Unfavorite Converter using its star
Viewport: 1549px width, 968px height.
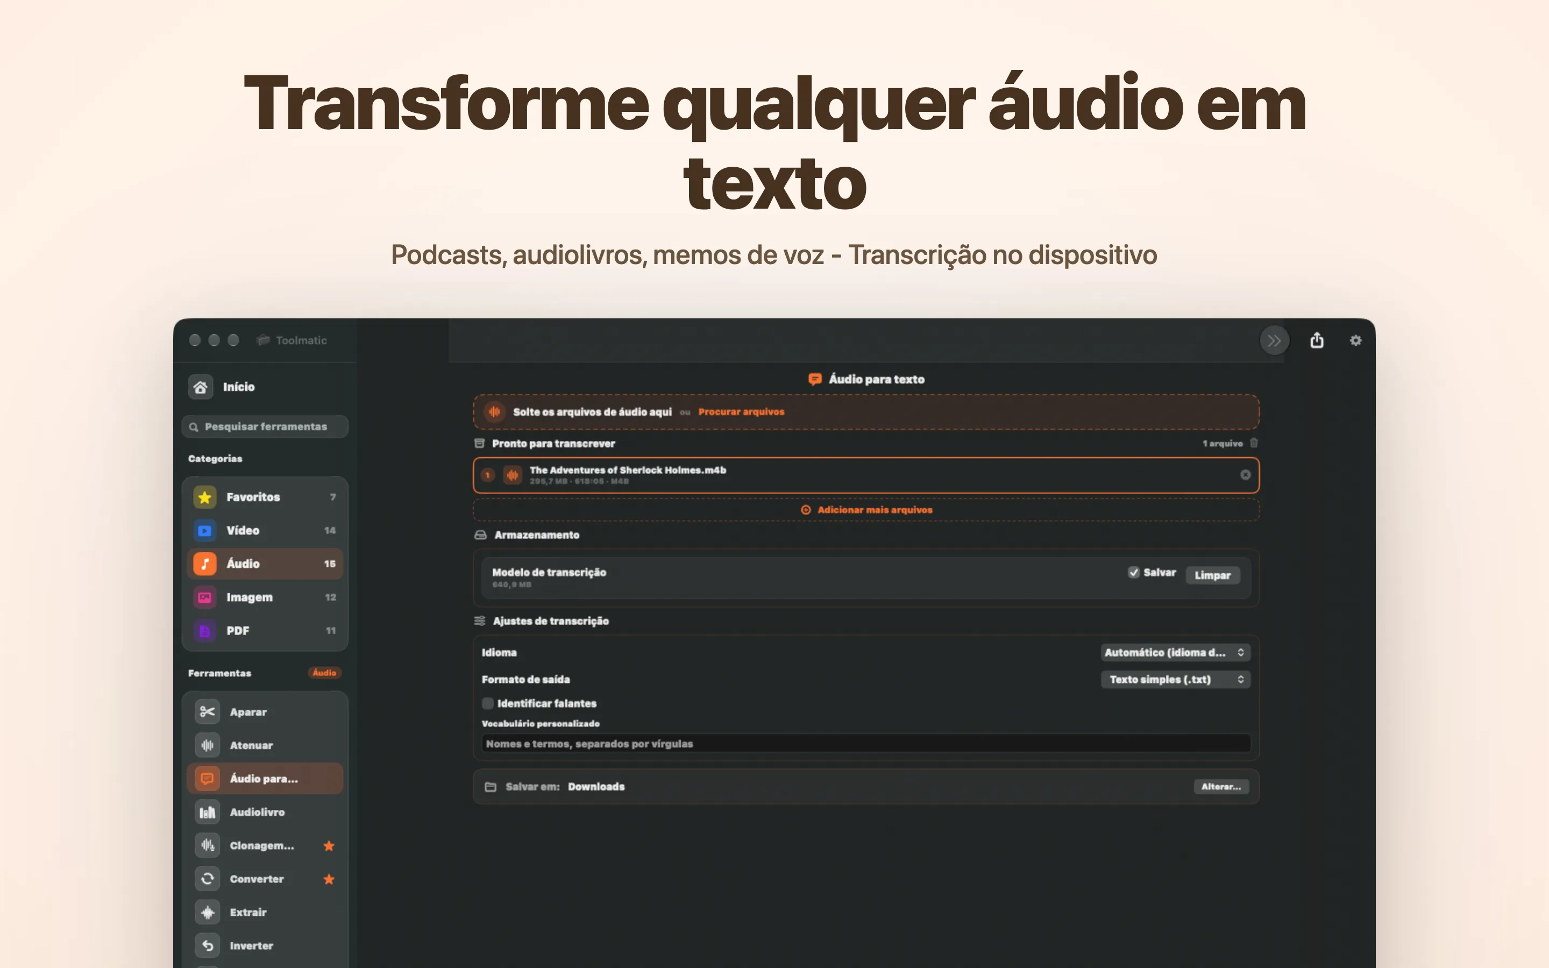(329, 879)
